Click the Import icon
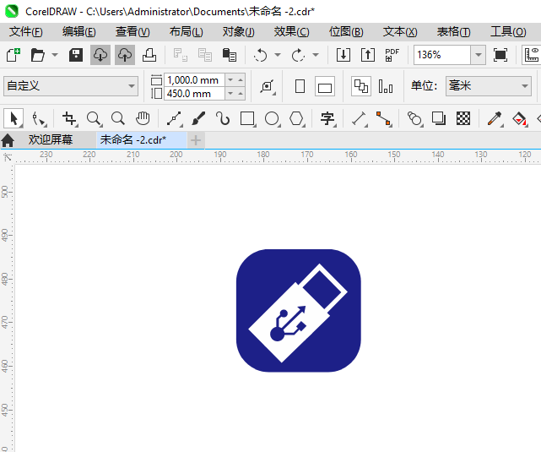The width and height of the screenshot is (541, 452). tap(344, 55)
